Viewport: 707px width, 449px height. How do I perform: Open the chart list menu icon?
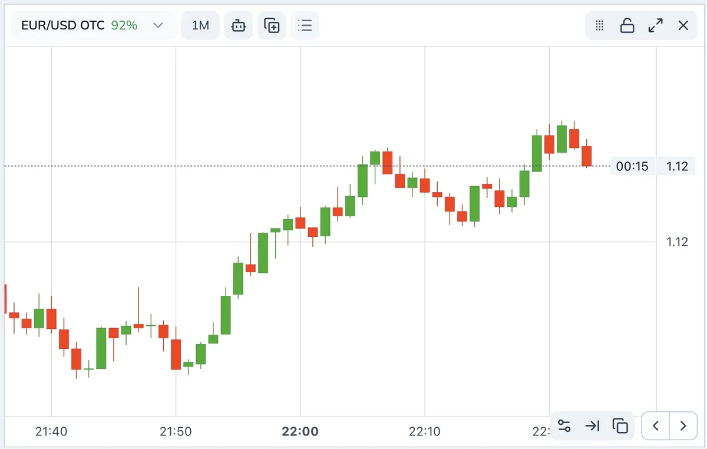coord(305,25)
